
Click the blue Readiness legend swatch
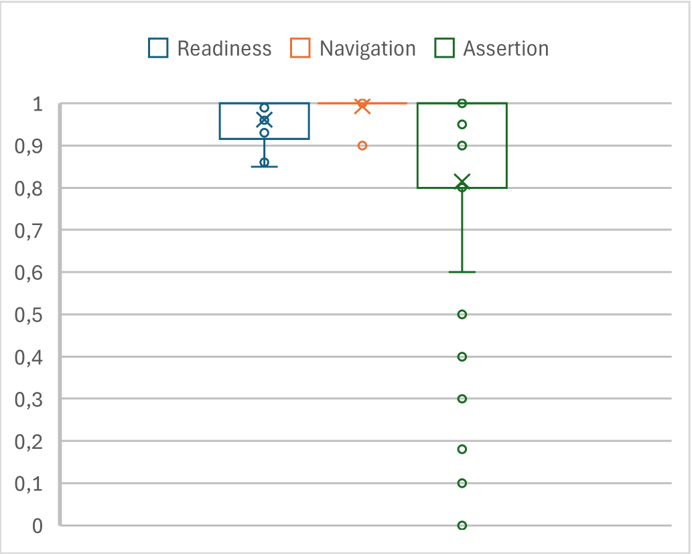coord(158,48)
